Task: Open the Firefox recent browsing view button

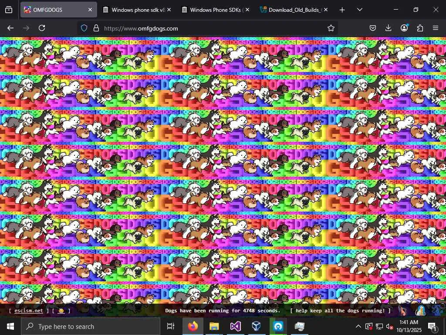Action: [x=9, y=10]
